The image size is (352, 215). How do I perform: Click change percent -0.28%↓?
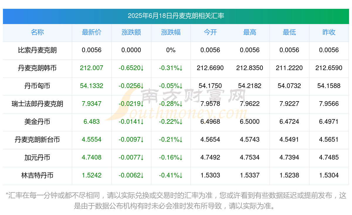(171, 104)
